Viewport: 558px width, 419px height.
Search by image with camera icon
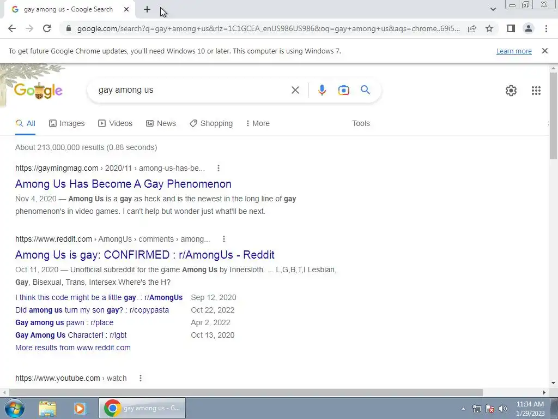click(343, 90)
